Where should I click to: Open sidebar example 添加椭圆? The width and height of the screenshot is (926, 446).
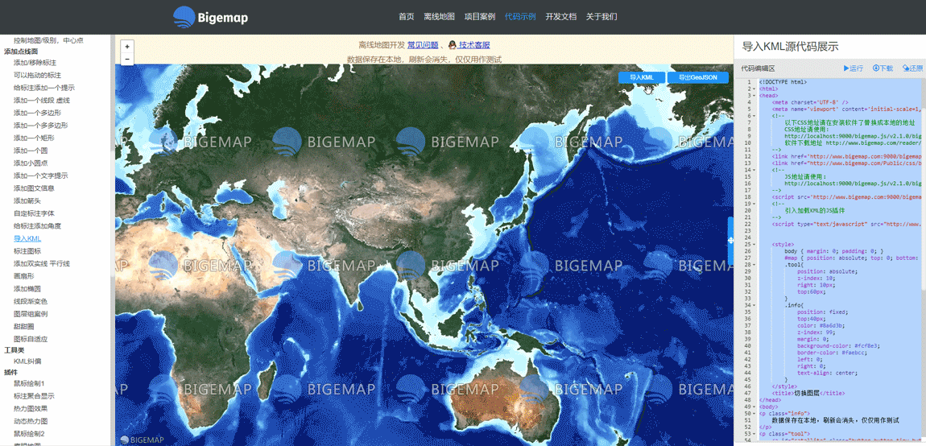pos(27,289)
